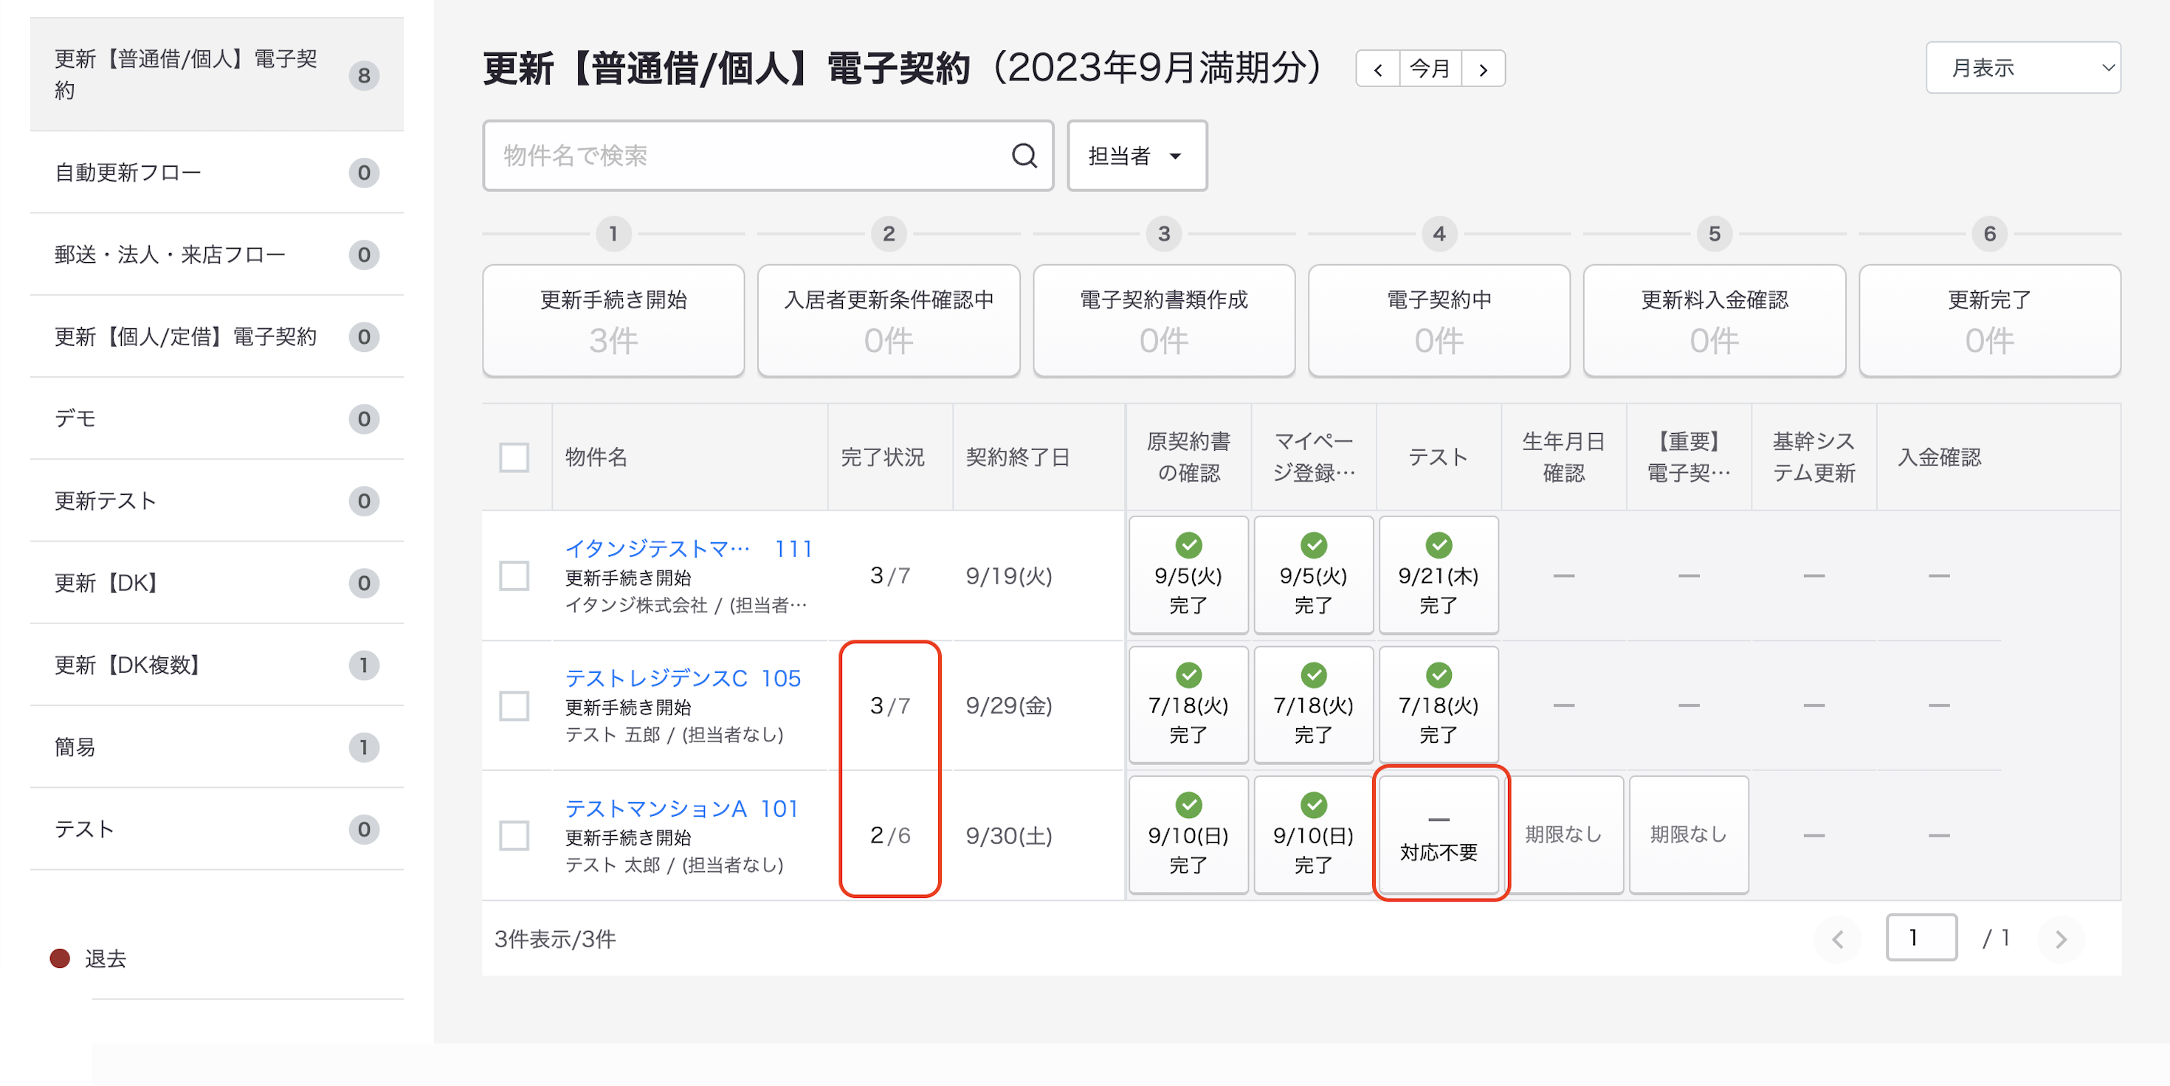
Task: Open the 月表示 view dropdown
Action: 2022,67
